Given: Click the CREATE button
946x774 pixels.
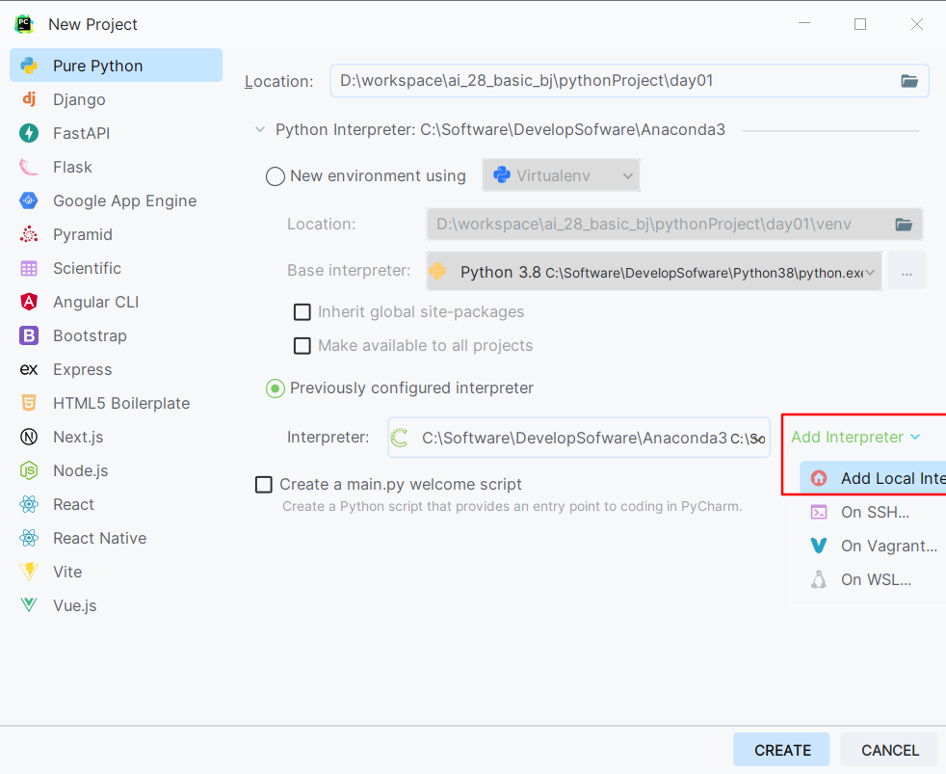Looking at the screenshot, I should pos(781,750).
